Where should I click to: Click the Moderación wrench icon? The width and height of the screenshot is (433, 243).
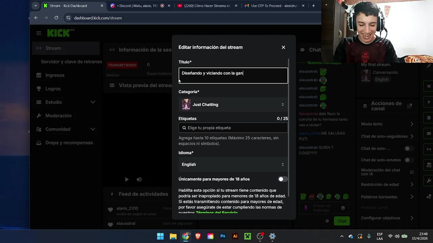(39, 116)
